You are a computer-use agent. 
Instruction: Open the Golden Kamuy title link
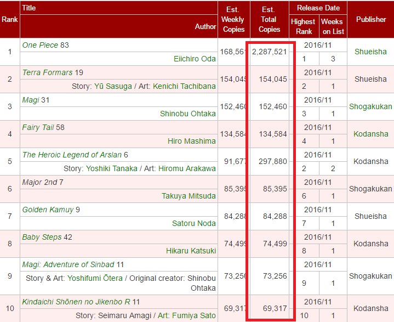[48, 210]
